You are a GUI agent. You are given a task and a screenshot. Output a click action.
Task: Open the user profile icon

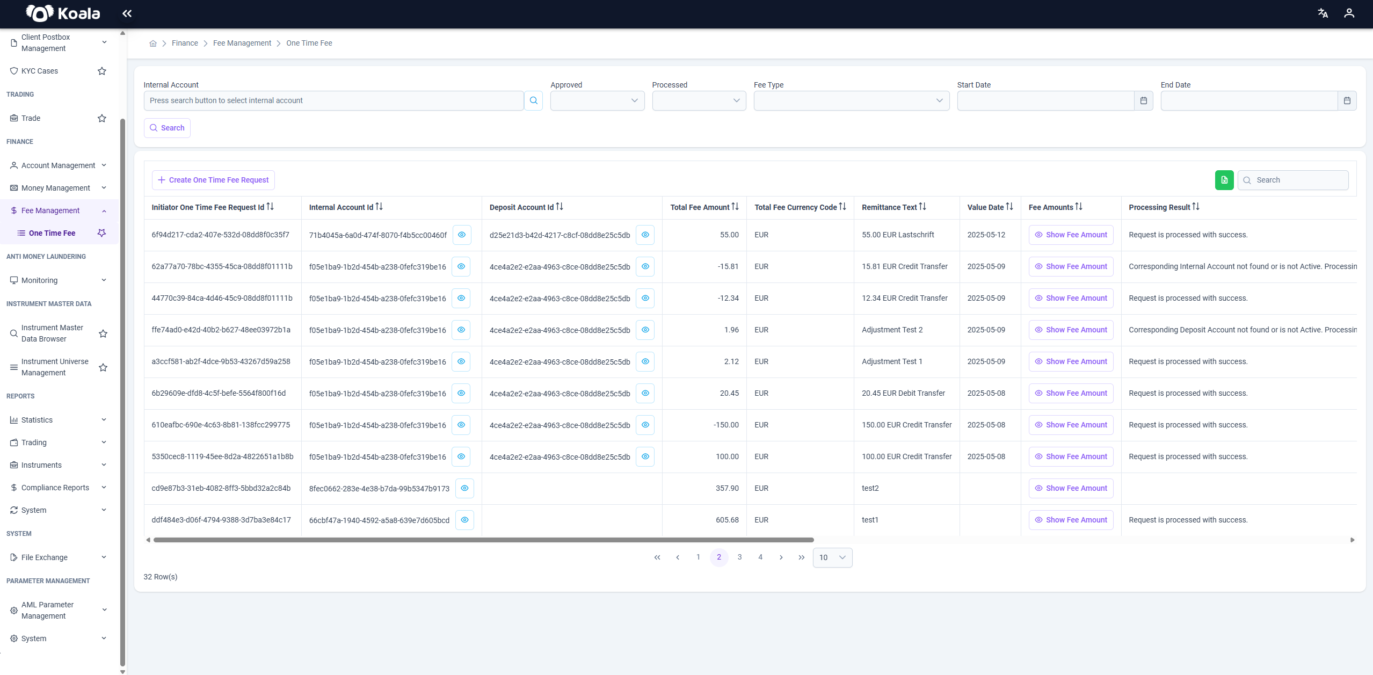(1349, 13)
